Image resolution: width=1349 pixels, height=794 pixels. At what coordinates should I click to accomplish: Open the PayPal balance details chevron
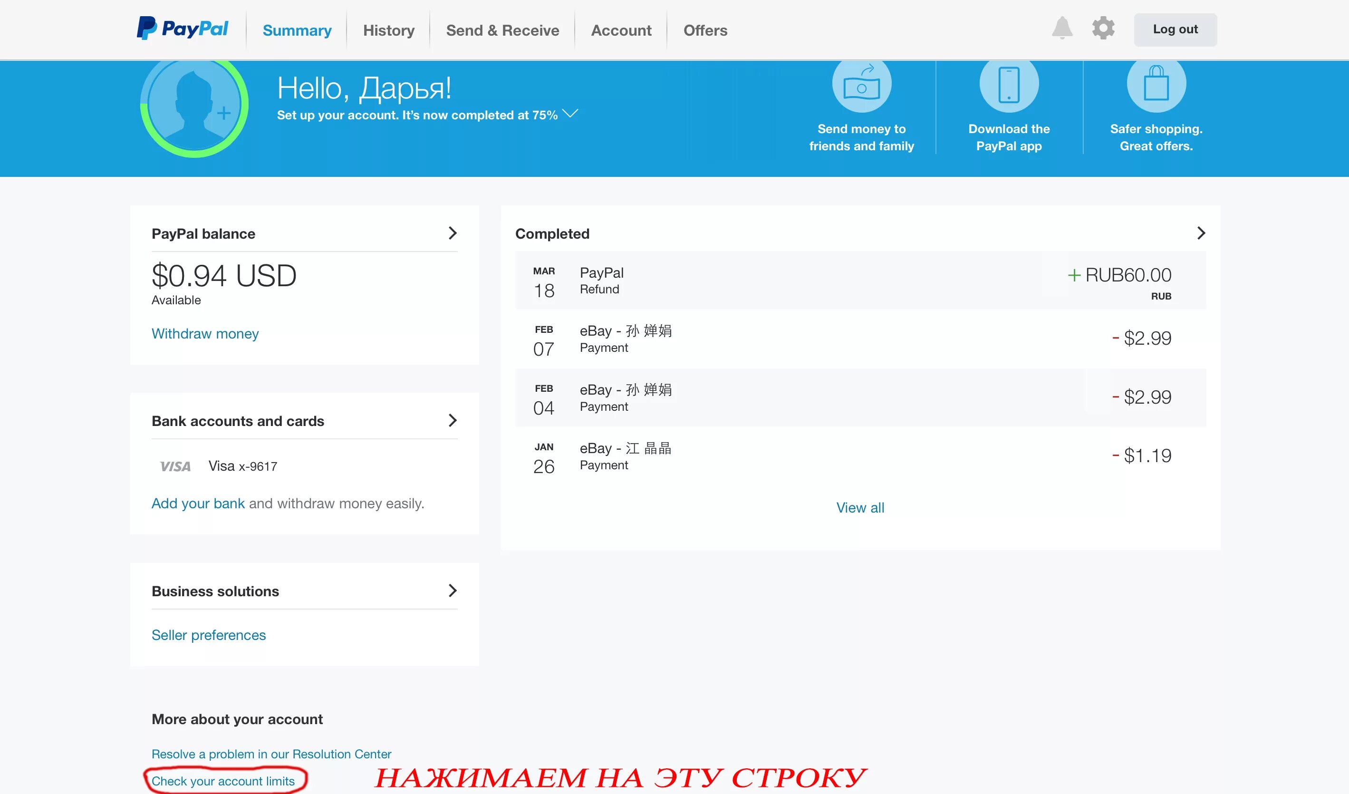tap(453, 233)
